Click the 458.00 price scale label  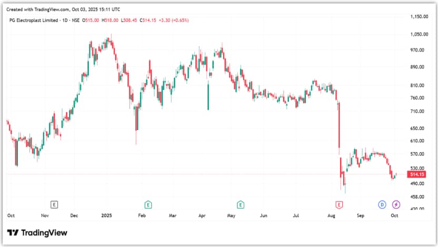(x=417, y=197)
